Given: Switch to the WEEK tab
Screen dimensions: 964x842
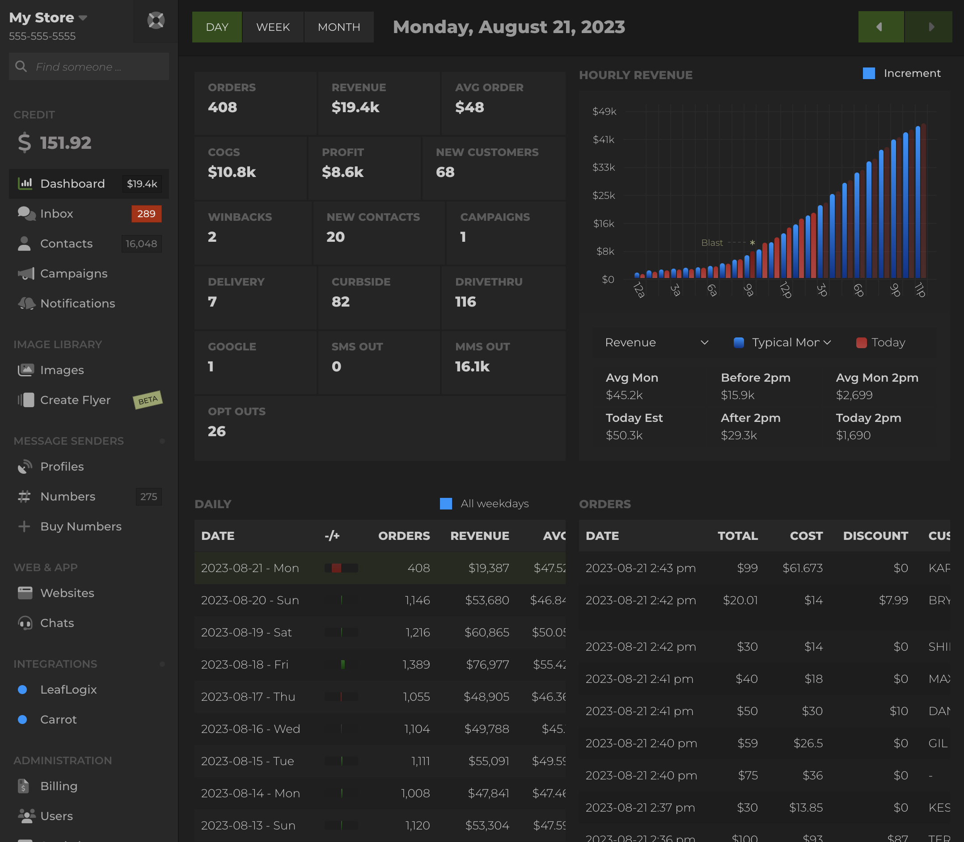Looking at the screenshot, I should coord(273,27).
